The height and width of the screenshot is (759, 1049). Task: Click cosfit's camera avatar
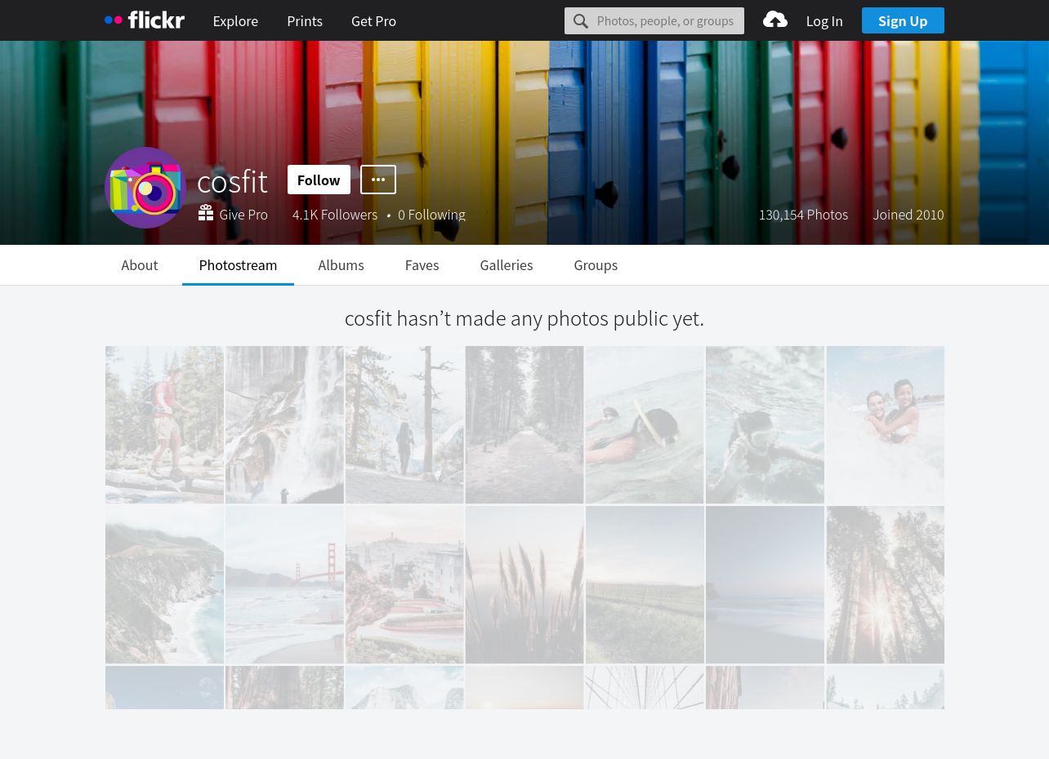[x=145, y=188]
